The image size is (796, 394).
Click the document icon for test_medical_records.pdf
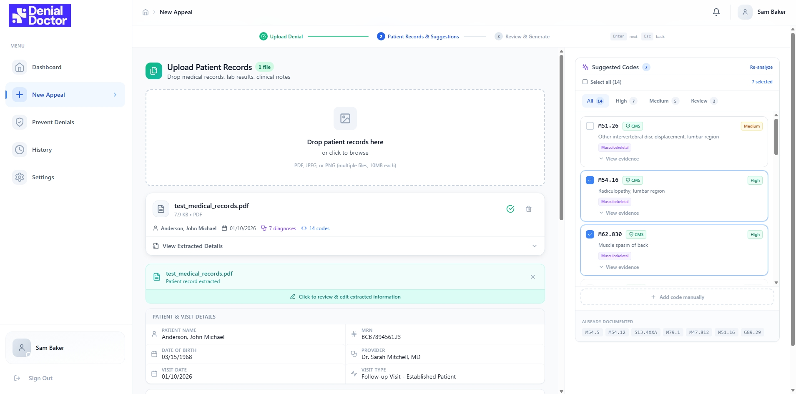click(x=161, y=209)
